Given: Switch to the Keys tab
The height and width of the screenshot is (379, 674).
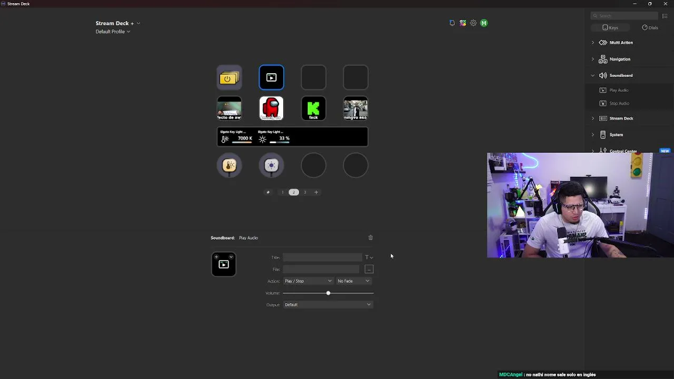Looking at the screenshot, I should point(610,27).
